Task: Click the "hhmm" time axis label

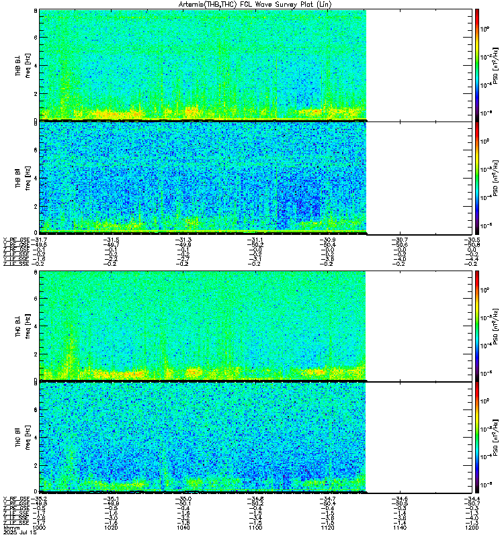Action: 11,528
